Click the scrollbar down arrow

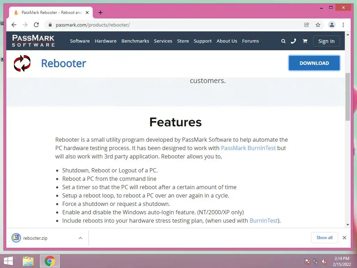348,225
